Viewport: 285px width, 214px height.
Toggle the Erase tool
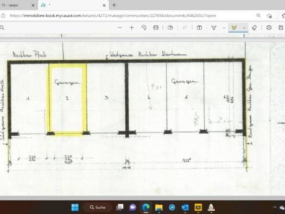click(255, 28)
